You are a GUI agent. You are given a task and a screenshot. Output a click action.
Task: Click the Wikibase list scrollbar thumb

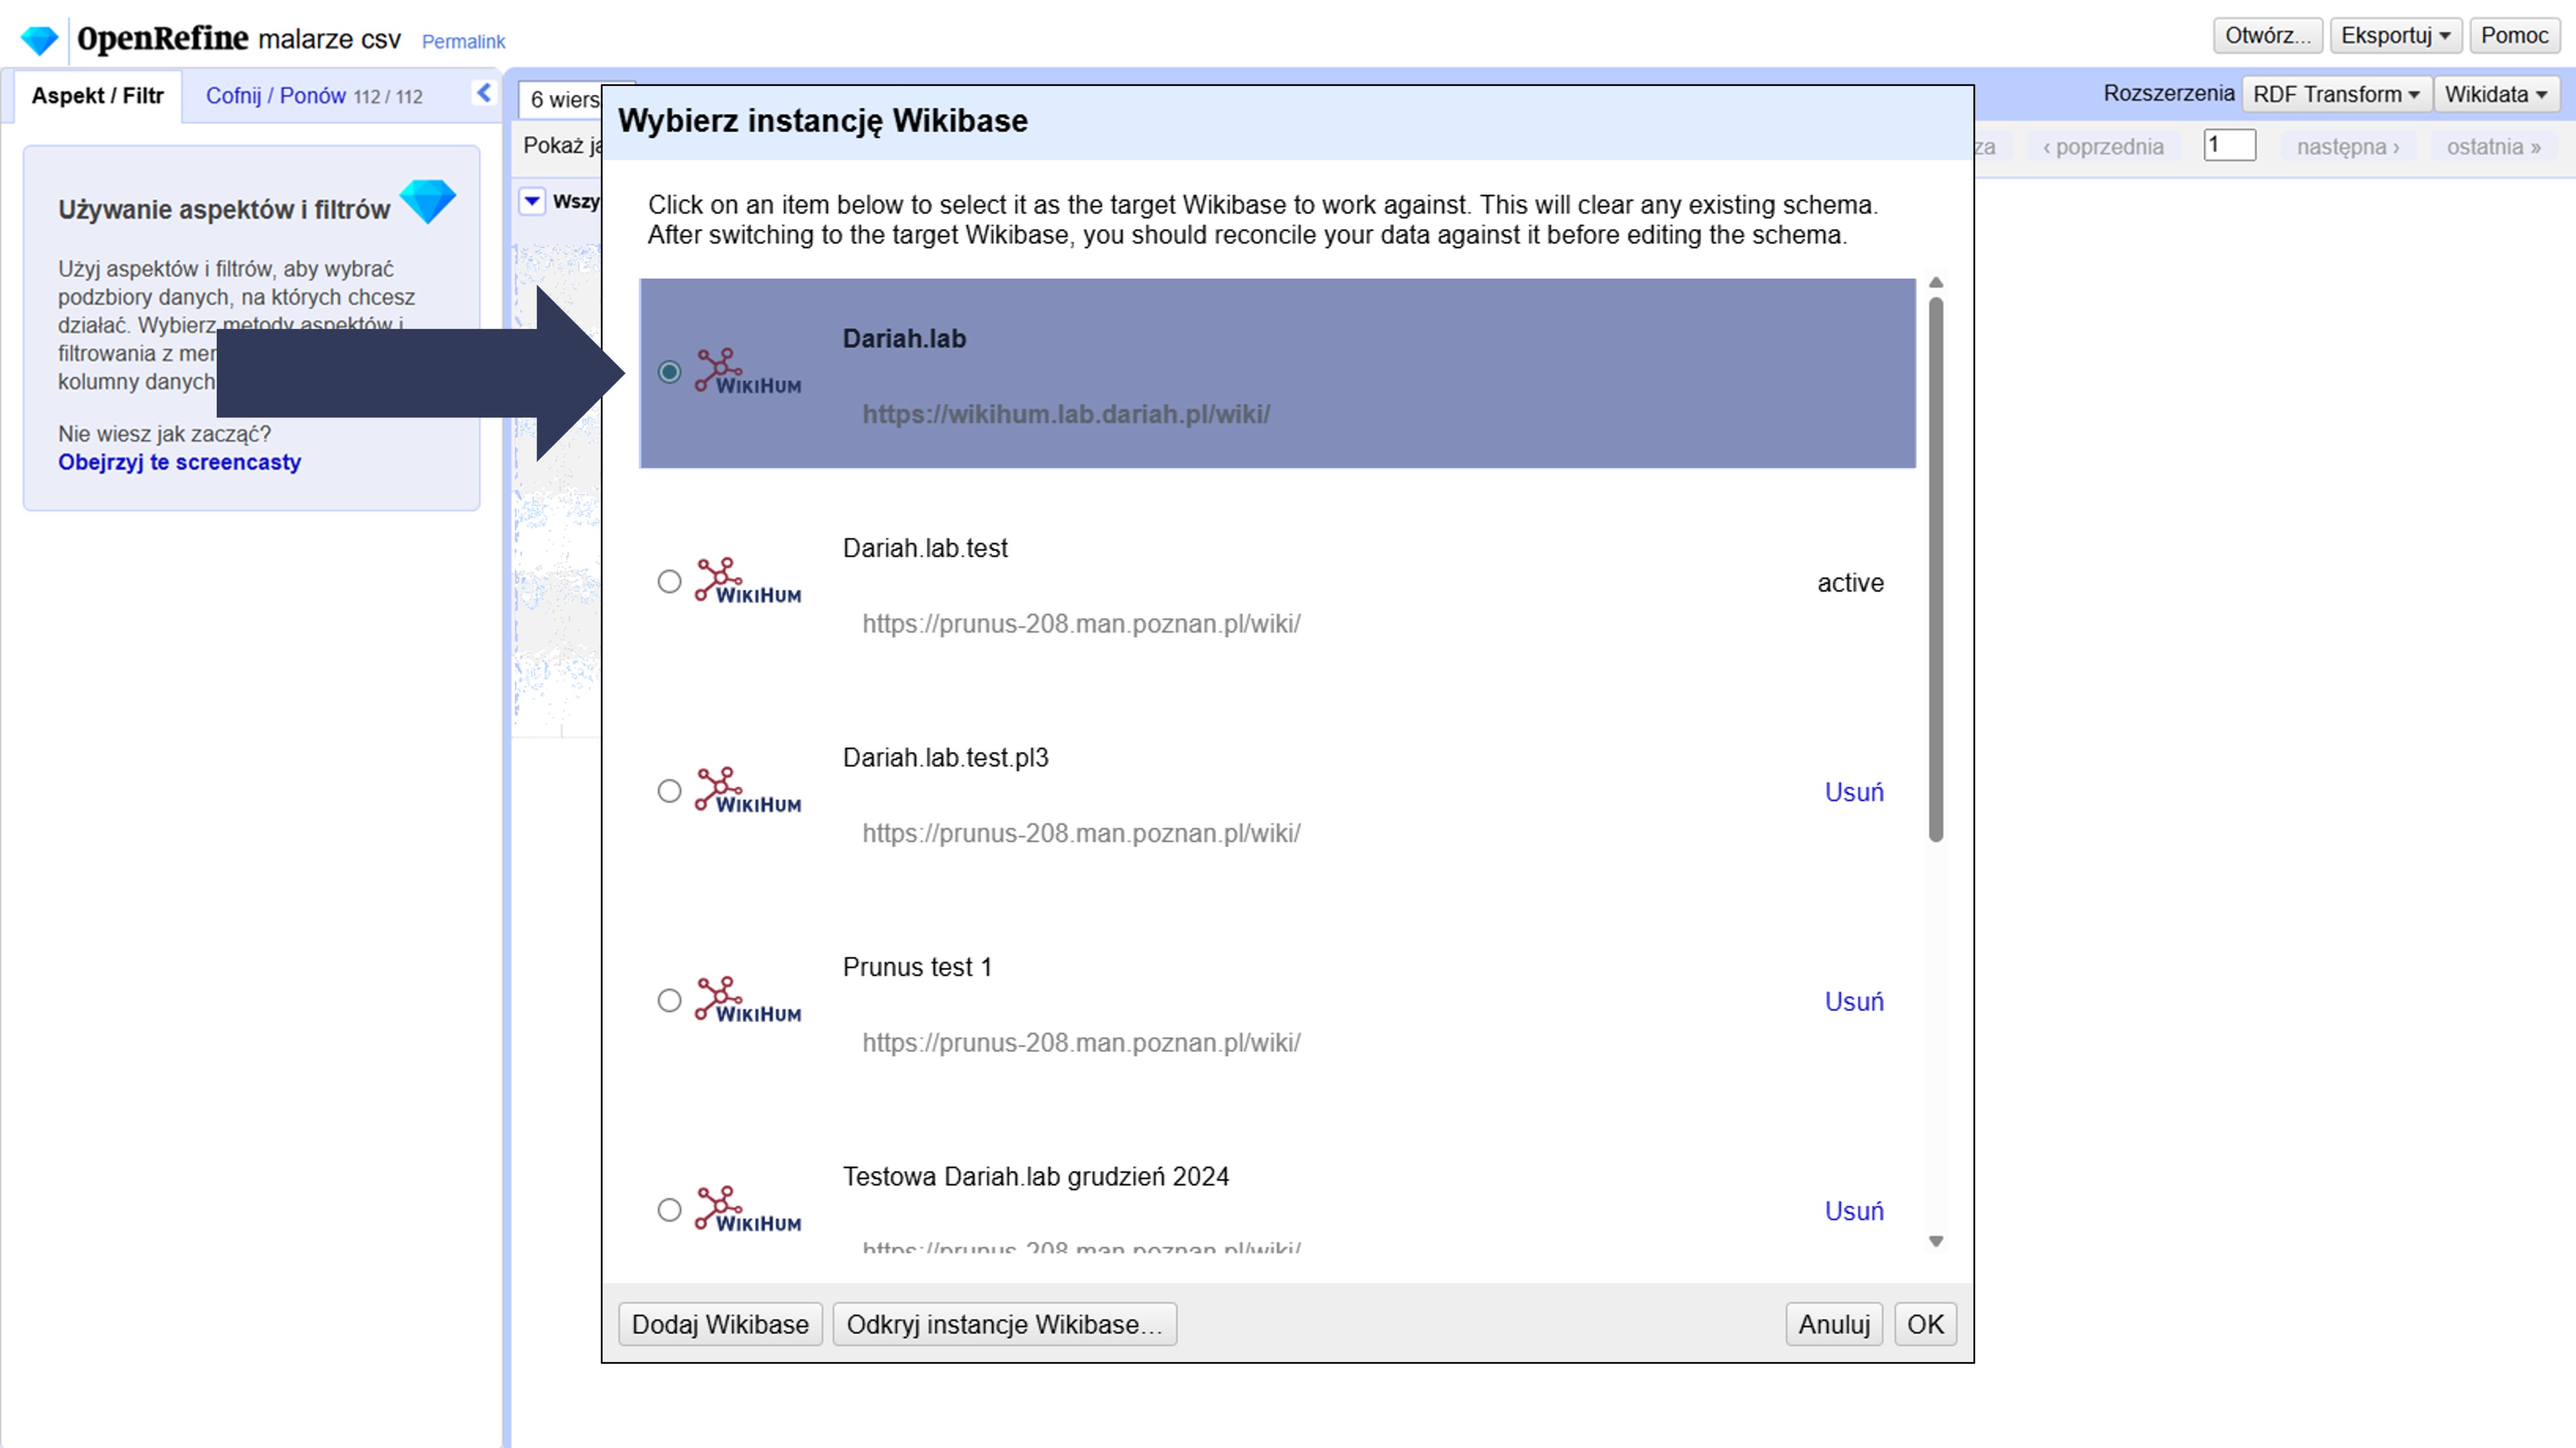[x=1936, y=570]
